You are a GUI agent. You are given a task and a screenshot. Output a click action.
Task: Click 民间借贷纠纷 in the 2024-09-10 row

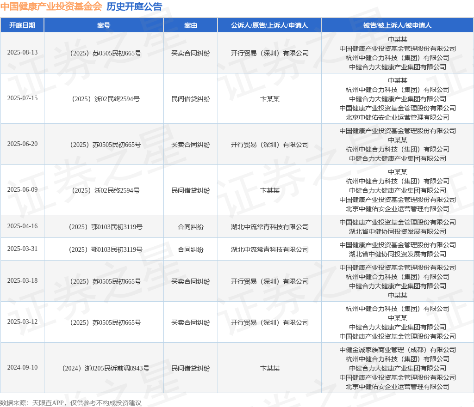pos(190,368)
